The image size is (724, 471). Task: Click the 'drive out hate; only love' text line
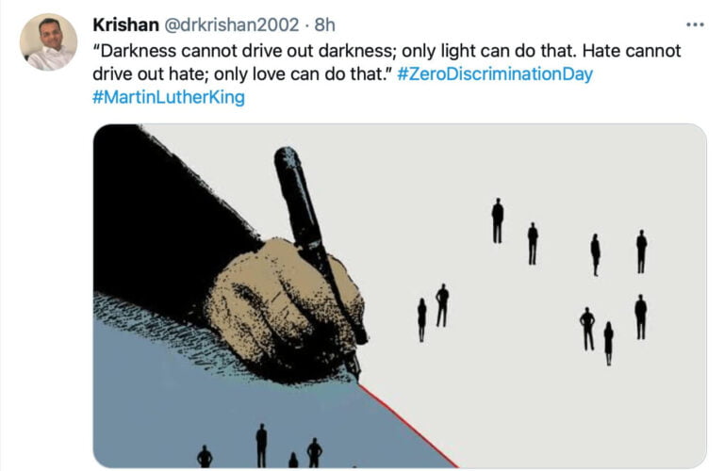coord(242,73)
